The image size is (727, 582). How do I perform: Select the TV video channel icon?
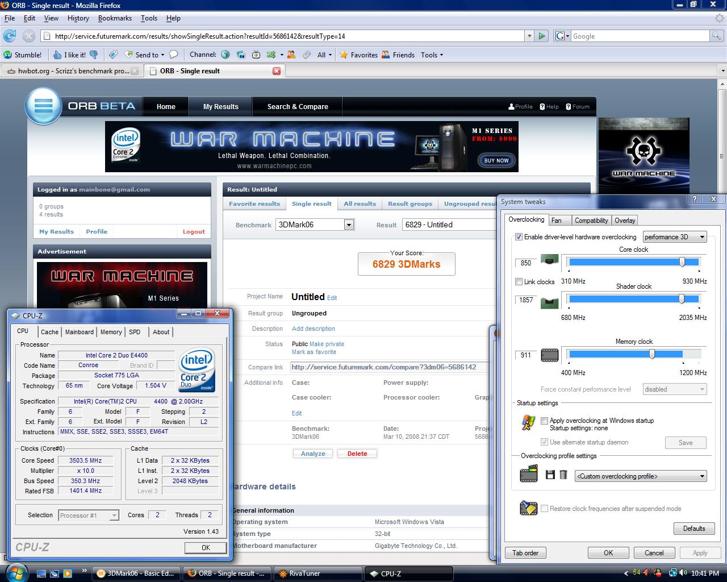pyautogui.click(x=256, y=55)
